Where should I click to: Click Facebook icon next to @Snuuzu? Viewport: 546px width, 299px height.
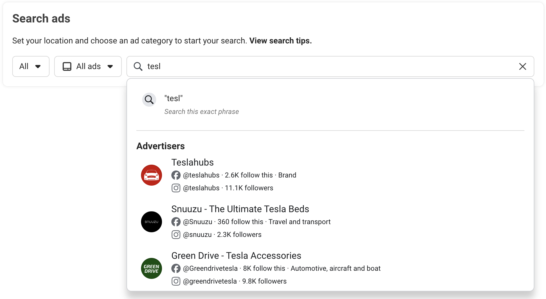176,222
